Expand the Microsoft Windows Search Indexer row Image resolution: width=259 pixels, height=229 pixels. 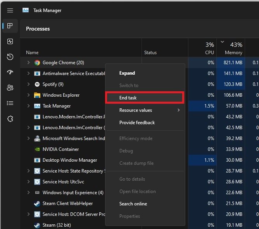[28, 138]
